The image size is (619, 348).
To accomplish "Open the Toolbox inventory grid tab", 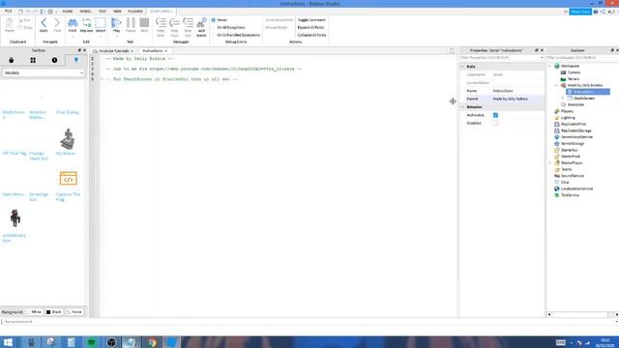I will pyautogui.click(x=33, y=60).
